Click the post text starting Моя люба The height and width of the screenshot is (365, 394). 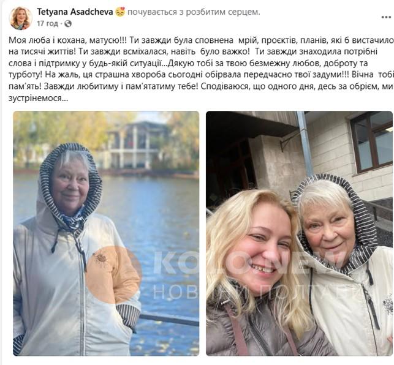[200, 69]
